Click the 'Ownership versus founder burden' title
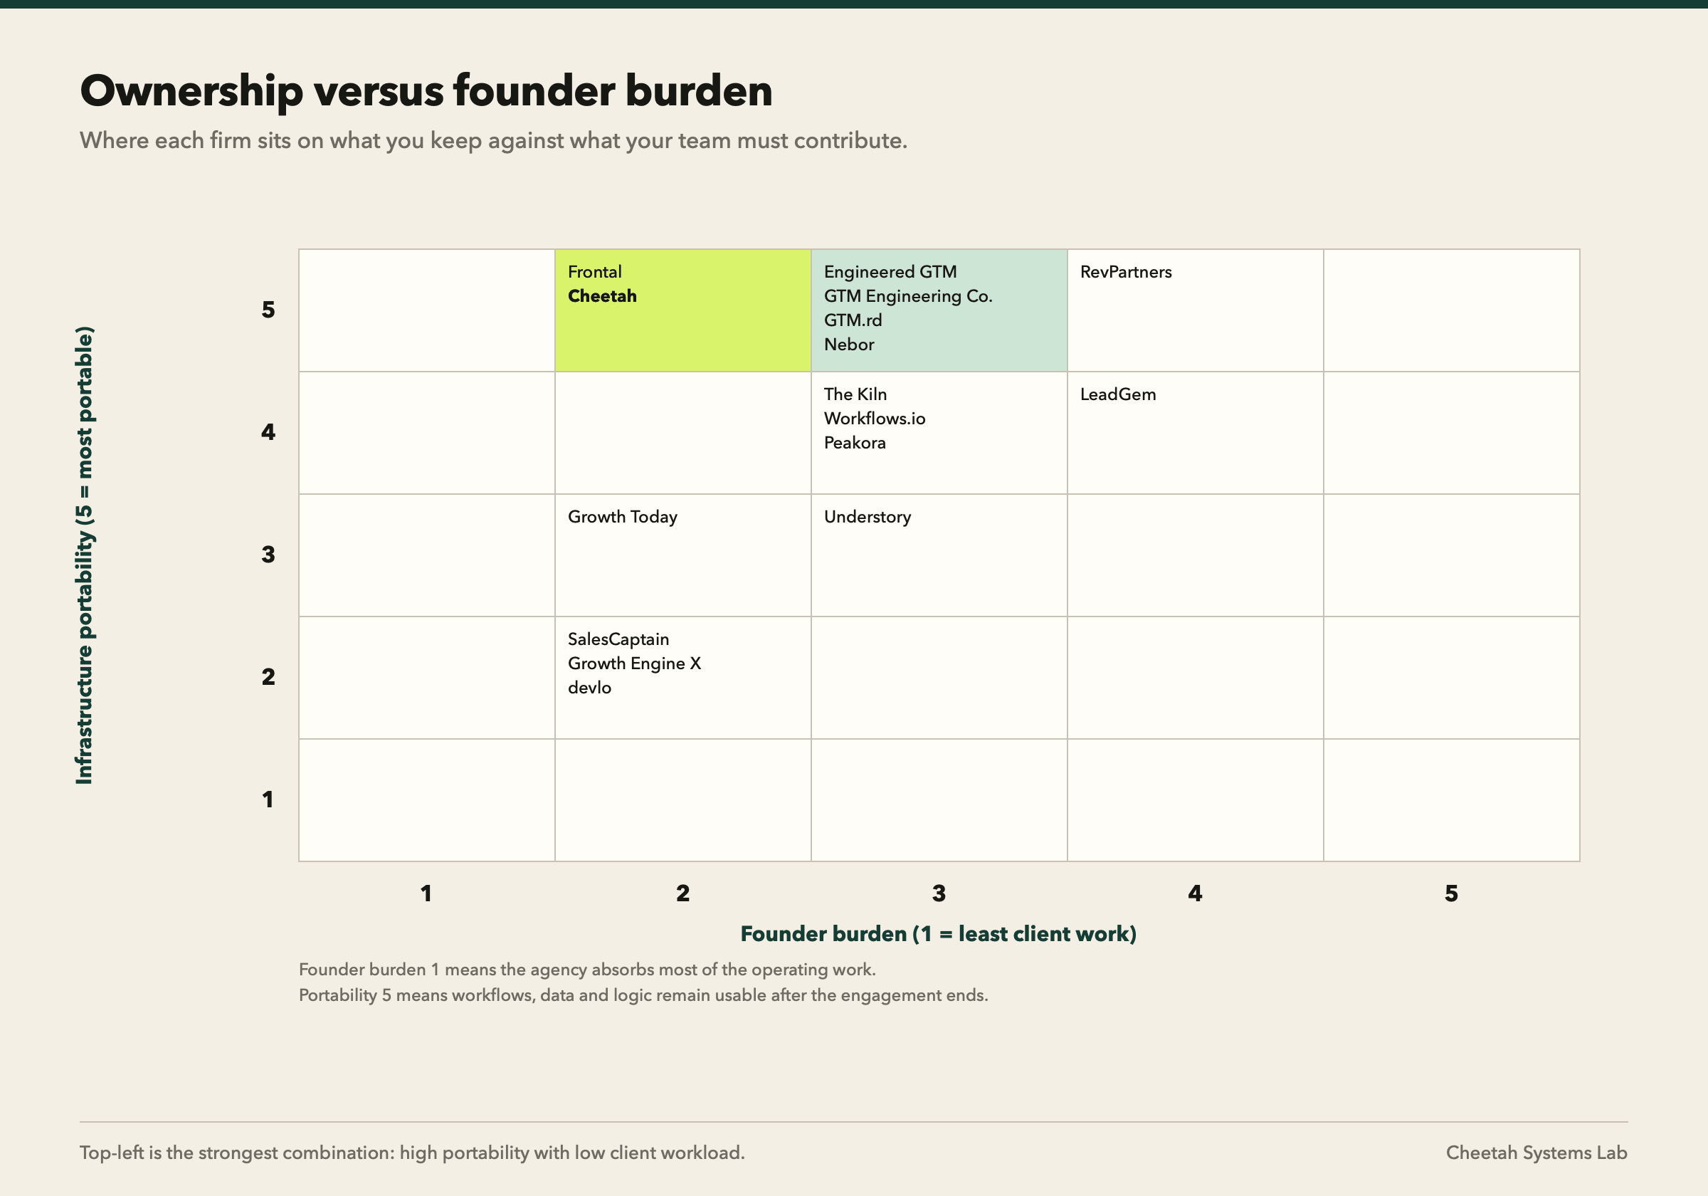Viewport: 1708px width, 1196px height. pos(426,92)
